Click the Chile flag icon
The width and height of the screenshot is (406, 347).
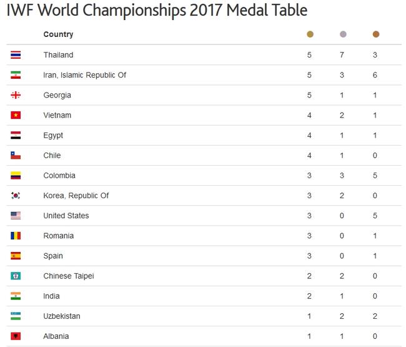[16, 156]
